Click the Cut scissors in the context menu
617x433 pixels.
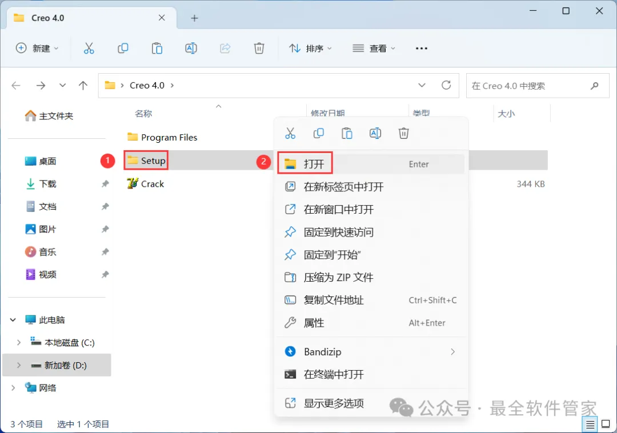coord(290,133)
